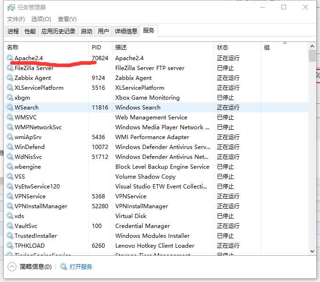This screenshot has height=282, width=320.
Task: Select 'Volume Shadow Copy' description
Action: pyautogui.click(x=145, y=176)
